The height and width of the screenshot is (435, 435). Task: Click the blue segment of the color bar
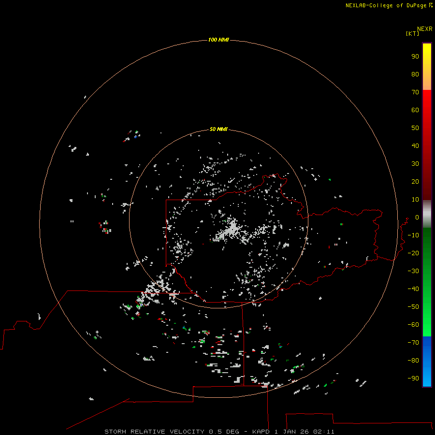coord(427,361)
